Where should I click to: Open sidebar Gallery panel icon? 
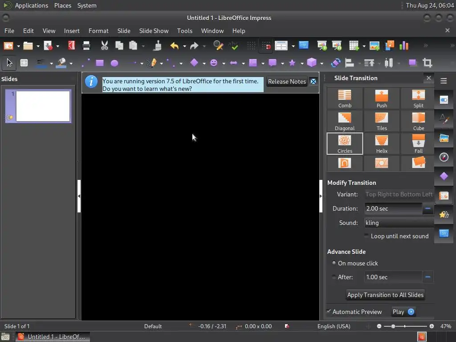[x=444, y=138]
